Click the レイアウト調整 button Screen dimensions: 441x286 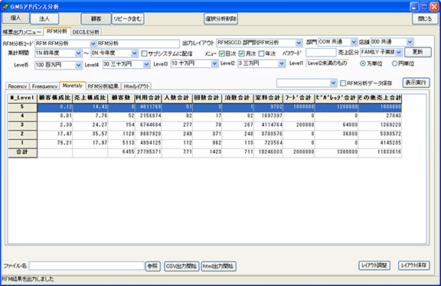(374, 265)
